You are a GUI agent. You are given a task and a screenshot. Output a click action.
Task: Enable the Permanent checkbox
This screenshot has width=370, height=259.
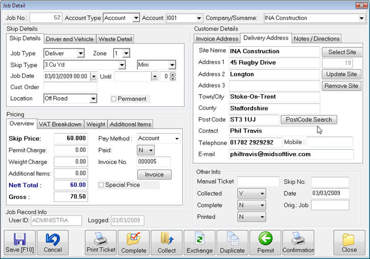(114, 99)
